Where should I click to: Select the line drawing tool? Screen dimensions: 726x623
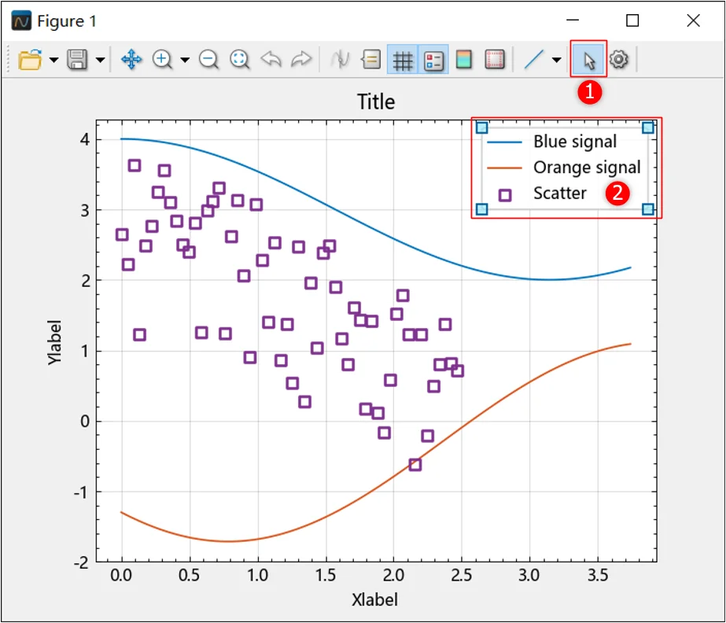pos(533,60)
